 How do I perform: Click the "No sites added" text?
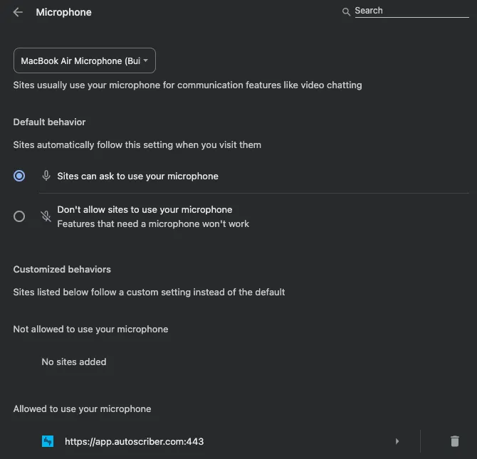[x=74, y=362]
